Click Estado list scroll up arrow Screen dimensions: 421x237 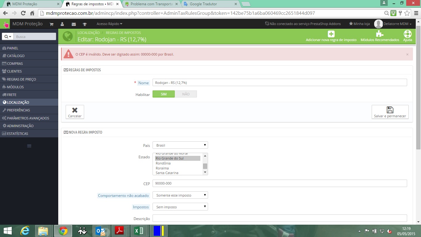[205, 155]
